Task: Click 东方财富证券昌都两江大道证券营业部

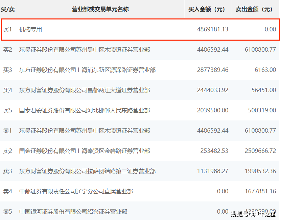Action: pyautogui.click(x=85, y=90)
